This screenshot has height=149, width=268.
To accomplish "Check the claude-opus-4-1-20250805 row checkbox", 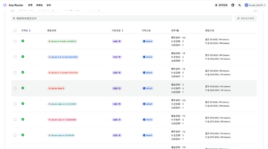I will coord(15,120).
